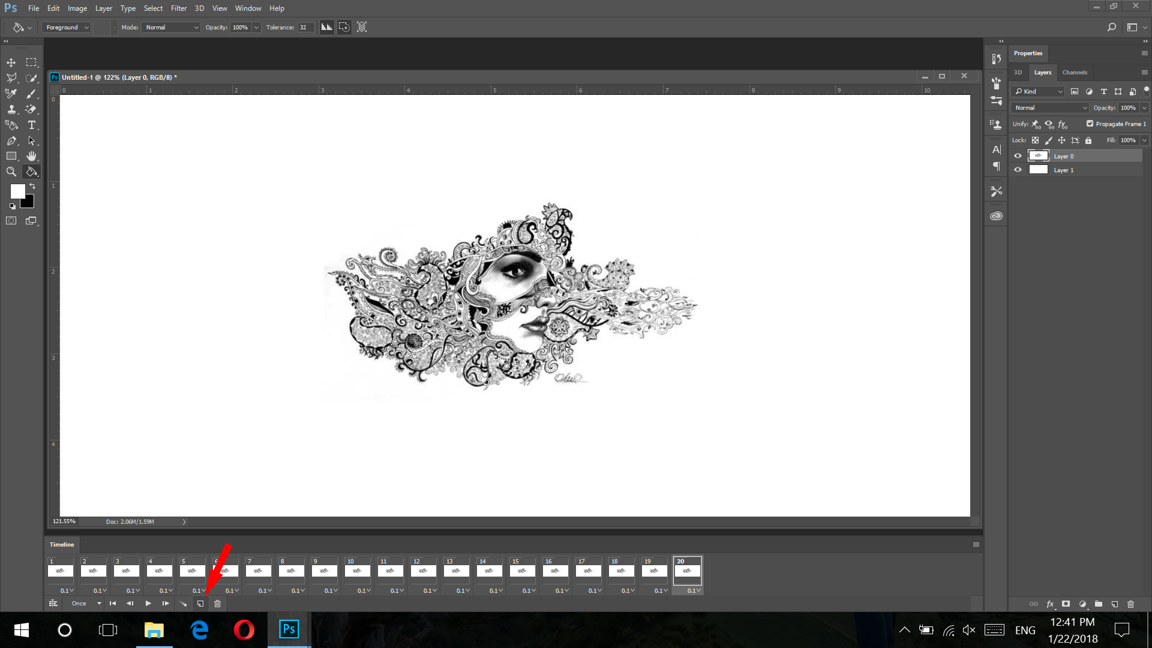Click the Delete selected frames trash button
Image resolution: width=1152 pixels, height=648 pixels.
click(x=217, y=604)
